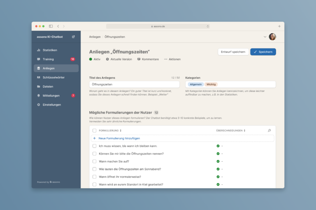Click Training badge showing 16

point(72,59)
